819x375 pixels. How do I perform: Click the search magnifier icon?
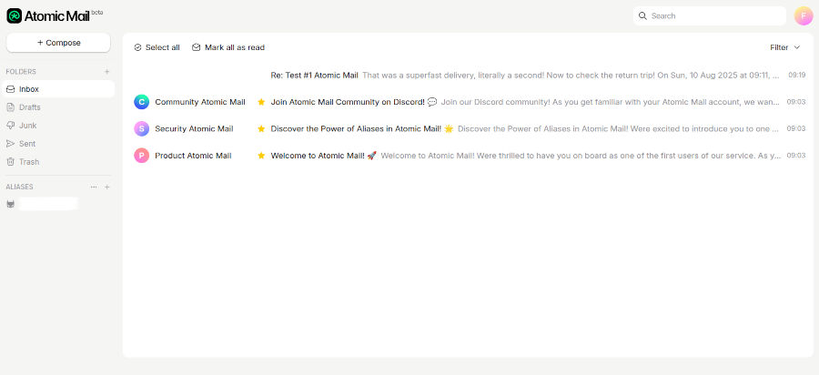point(643,15)
